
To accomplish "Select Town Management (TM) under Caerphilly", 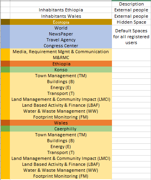I will [x=61, y=135].
